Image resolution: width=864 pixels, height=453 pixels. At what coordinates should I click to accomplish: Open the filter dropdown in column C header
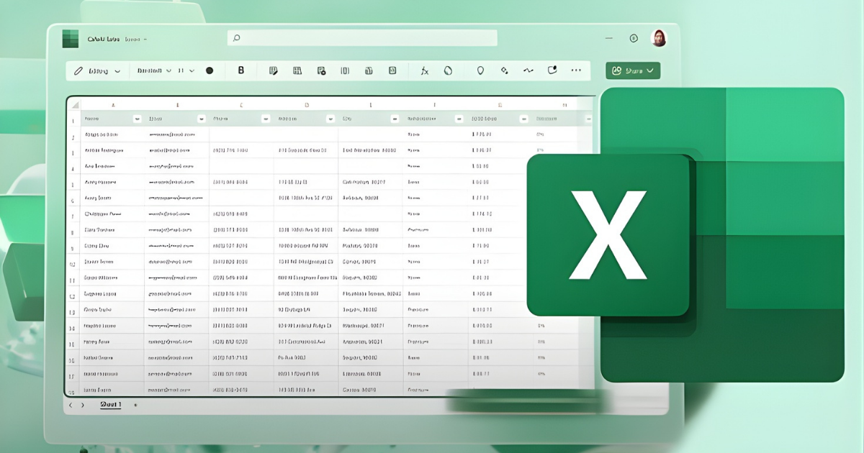(266, 119)
